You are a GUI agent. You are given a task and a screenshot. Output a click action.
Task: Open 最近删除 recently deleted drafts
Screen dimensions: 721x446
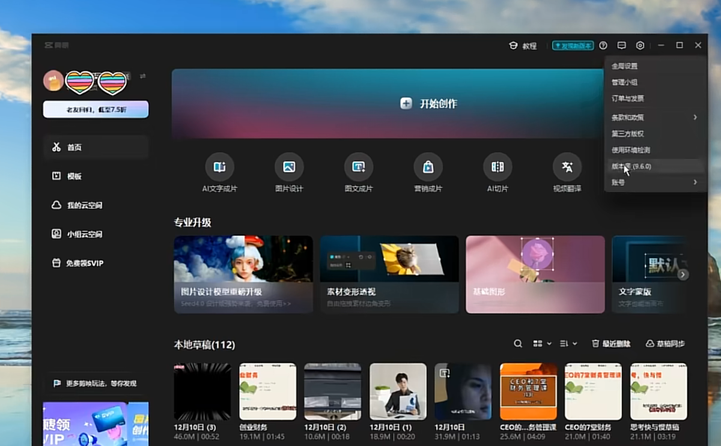611,344
